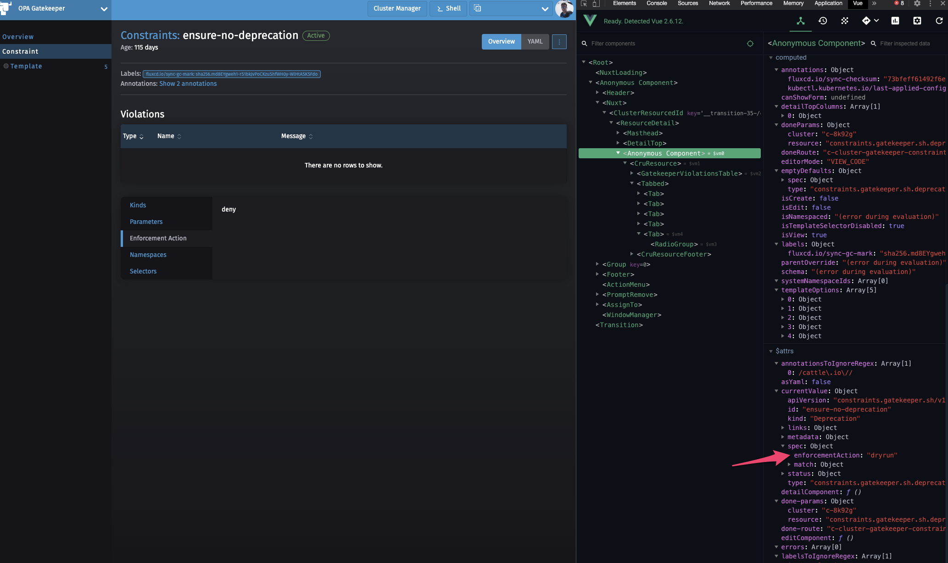Open the Vue routes diamond icon
Viewport: 948px width, 563px height.
pos(866,21)
